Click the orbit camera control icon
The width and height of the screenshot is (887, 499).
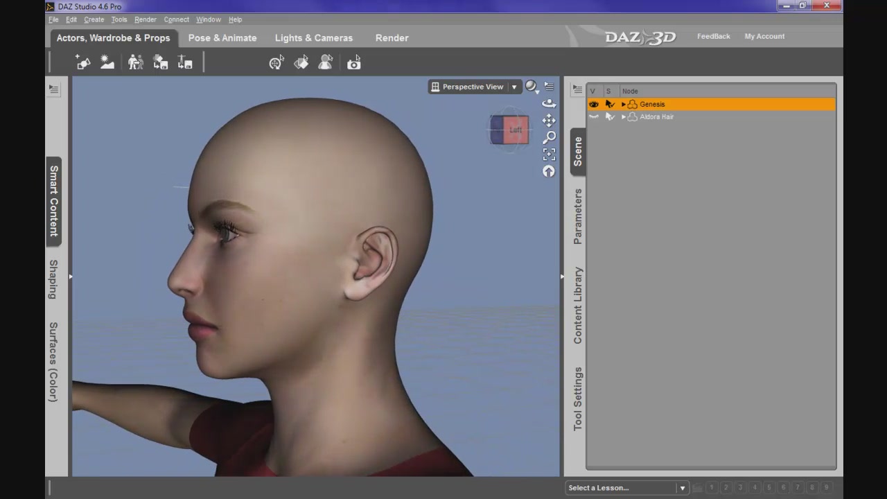549,103
